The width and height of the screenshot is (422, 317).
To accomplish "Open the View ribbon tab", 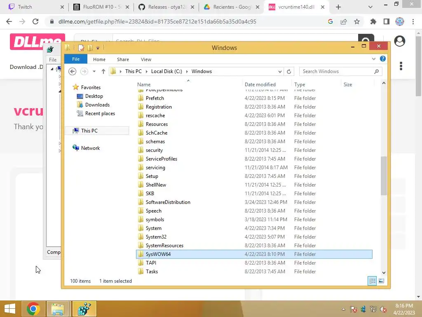I will (x=146, y=59).
